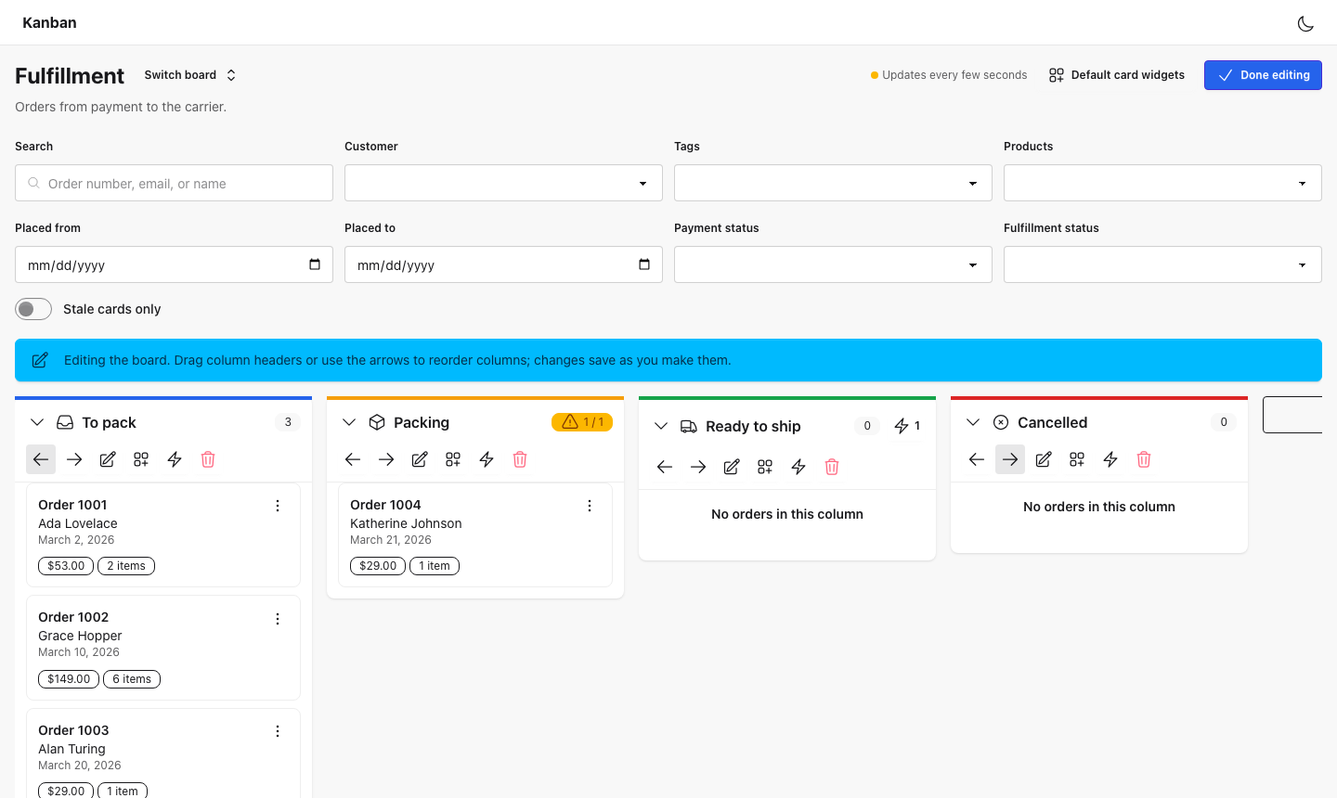Open the Payment status dropdown
Screen dimensions: 1337x798
833,264
